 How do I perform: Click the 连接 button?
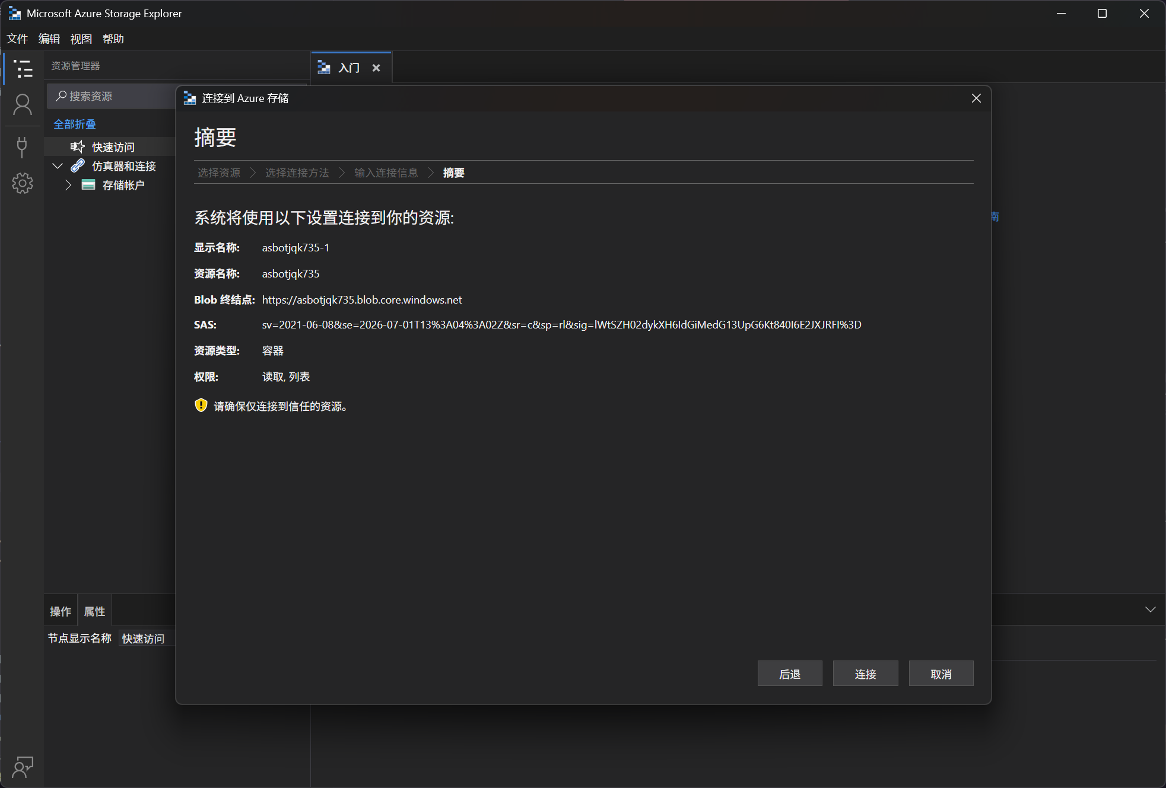click(x=865, y=674)
